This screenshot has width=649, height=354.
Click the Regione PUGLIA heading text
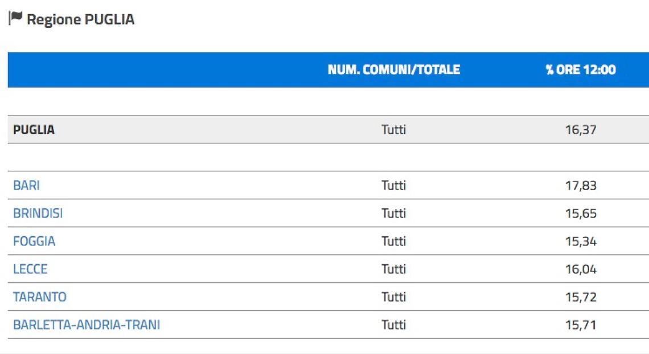click(81, 19)
